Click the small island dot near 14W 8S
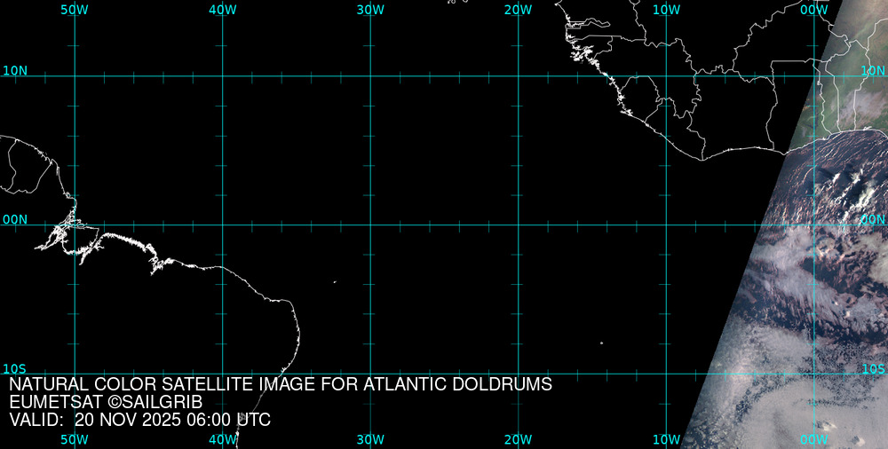888x449 pixels. pyautogui.click(x=601, y=343)
